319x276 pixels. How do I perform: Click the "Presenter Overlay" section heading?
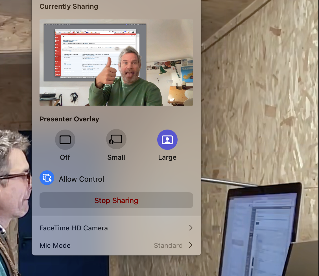[69, 119]
